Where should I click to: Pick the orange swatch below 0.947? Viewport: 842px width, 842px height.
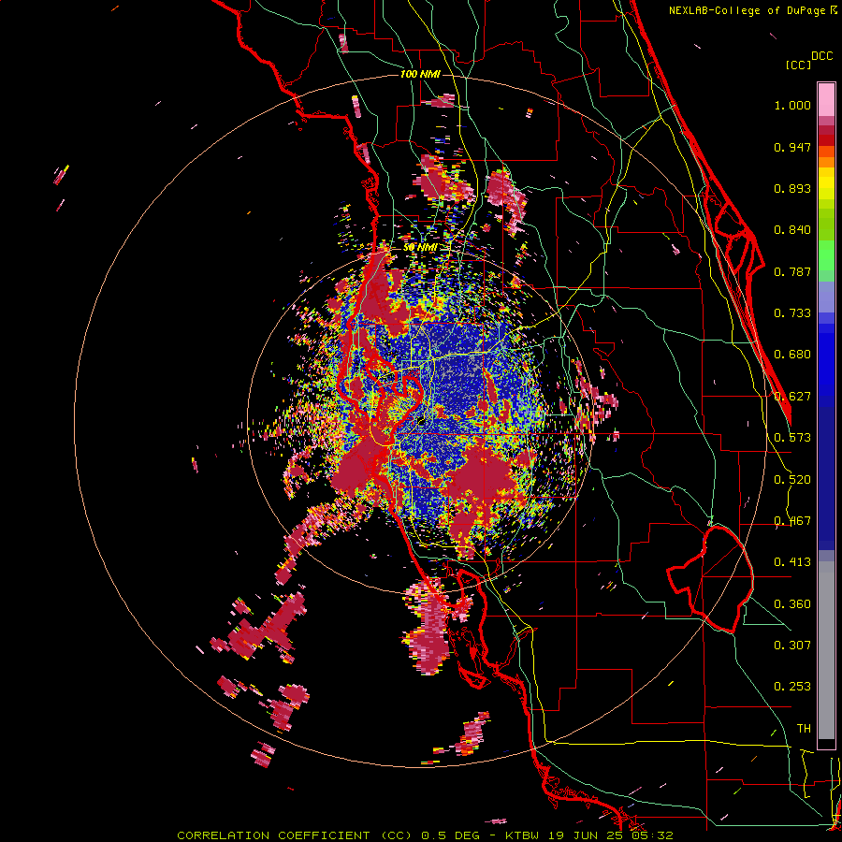click(826, 162)
